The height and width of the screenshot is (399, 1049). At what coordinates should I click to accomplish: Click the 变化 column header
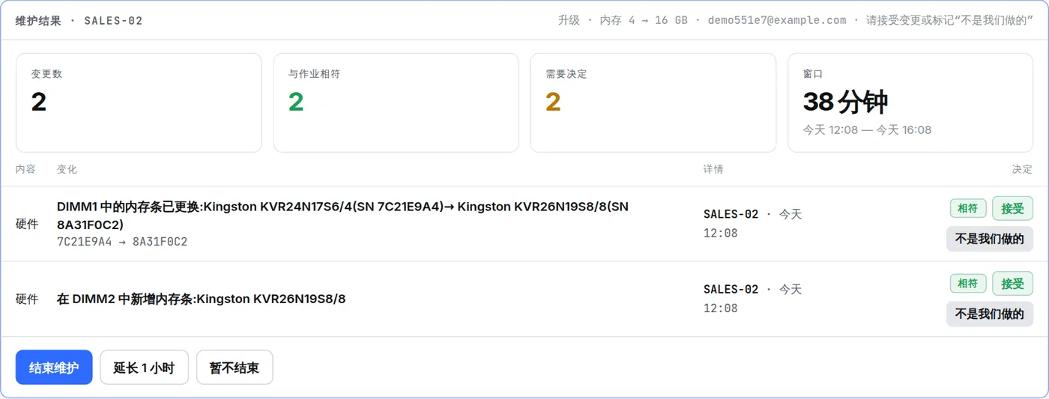pyautogui.click(x=67, y=169)
